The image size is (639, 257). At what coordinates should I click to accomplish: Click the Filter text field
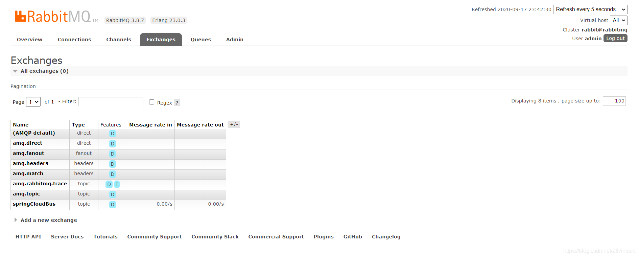pyautogui.click(x=111, y=102)
